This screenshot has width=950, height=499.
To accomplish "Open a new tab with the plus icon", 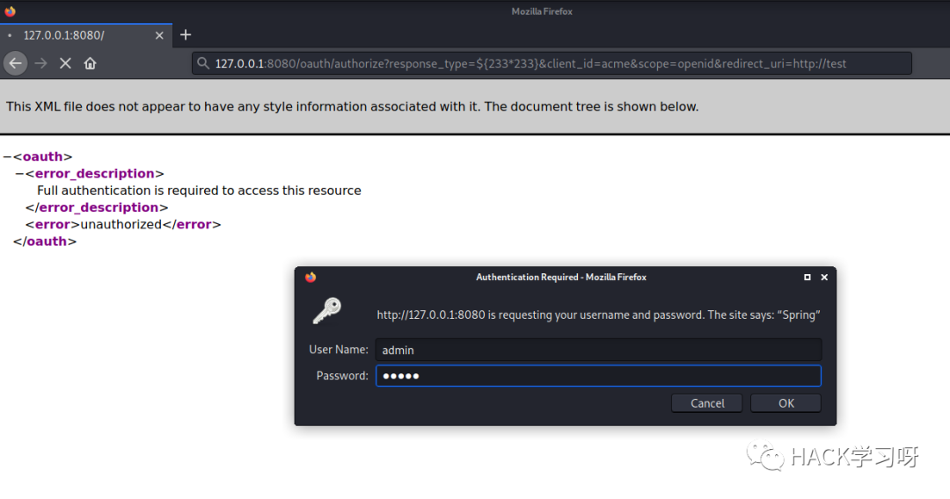I will point(186,35).
